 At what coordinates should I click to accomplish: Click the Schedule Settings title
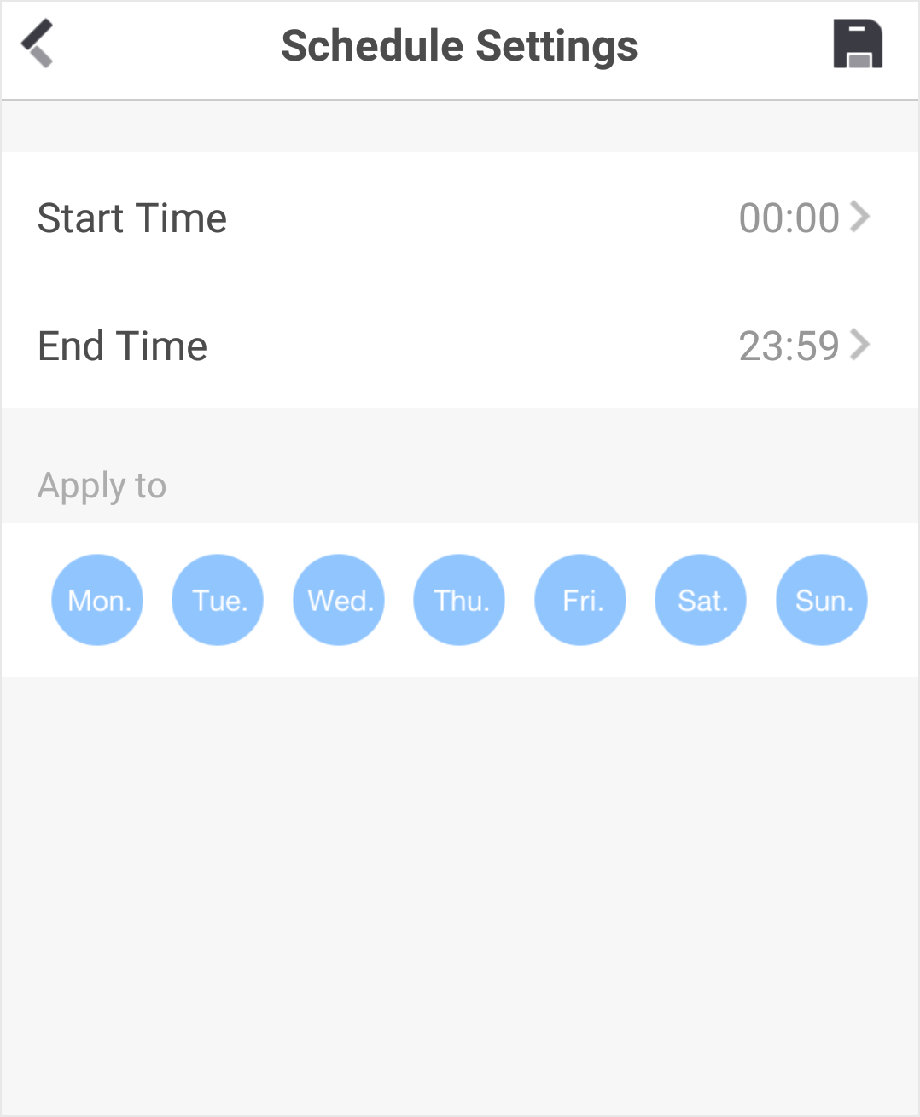pyautogui.click(x=460, y=46)
